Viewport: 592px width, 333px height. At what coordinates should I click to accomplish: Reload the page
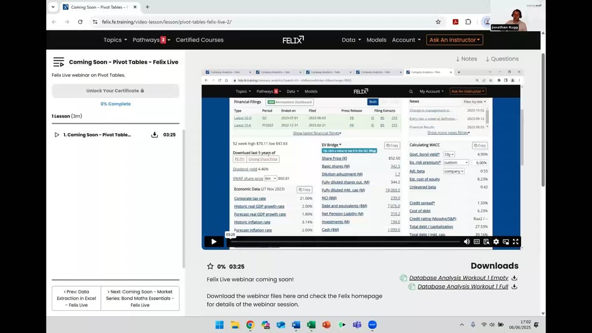click(x=80, y=22)
